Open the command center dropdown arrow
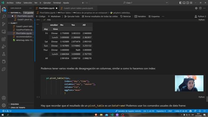The height and width of the screenshot is (117, 208). pyautogui.click(x=167, y=3)
